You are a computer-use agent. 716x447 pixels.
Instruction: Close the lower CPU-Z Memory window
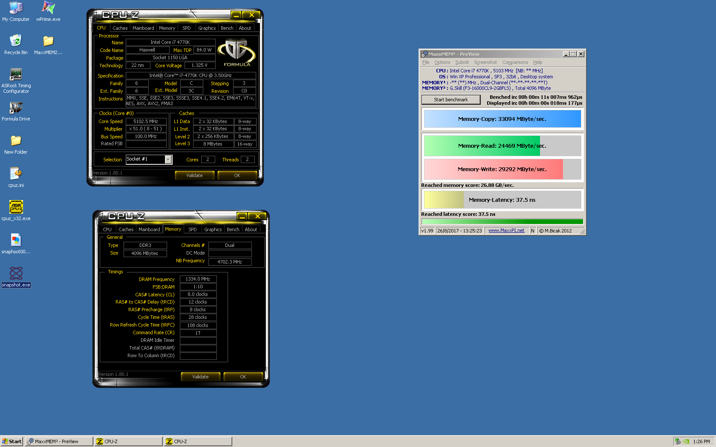(x=258, y=216)
